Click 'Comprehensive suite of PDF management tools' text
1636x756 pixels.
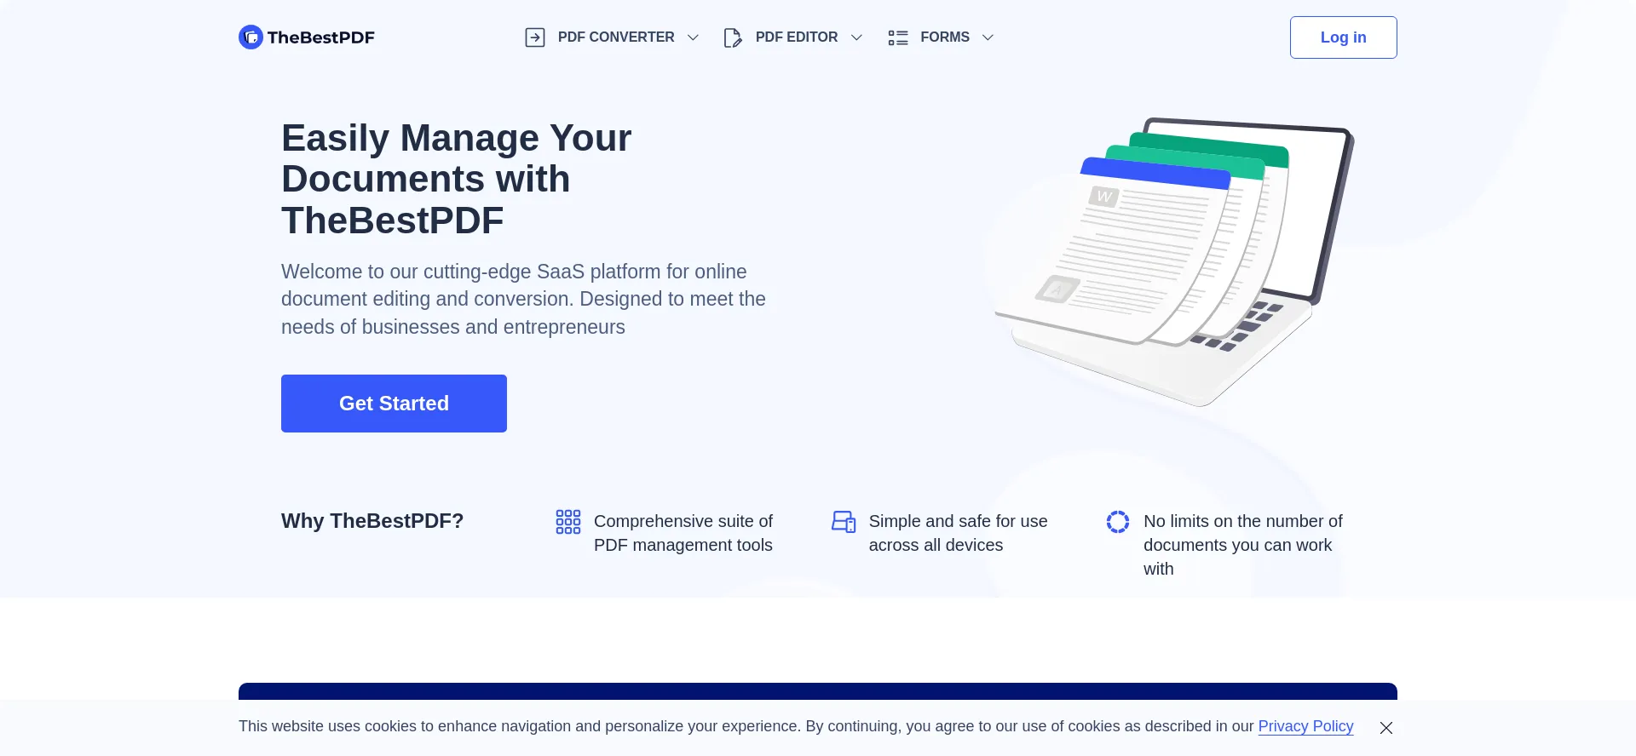[683, 533]
